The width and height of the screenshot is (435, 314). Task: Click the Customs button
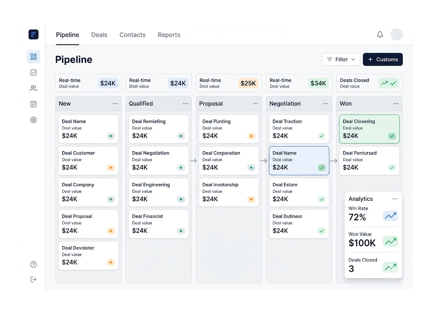pos(383,59)
